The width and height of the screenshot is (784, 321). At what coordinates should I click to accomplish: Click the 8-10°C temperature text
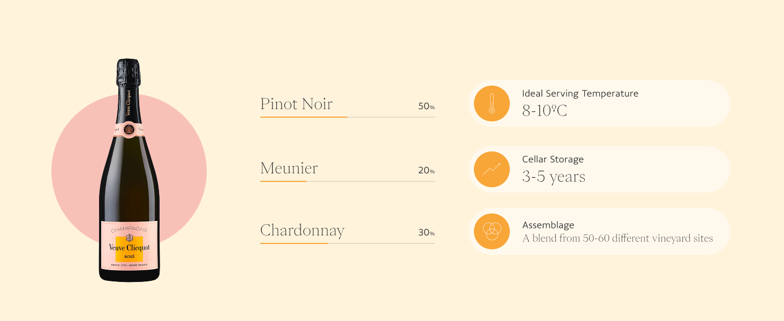544,111
